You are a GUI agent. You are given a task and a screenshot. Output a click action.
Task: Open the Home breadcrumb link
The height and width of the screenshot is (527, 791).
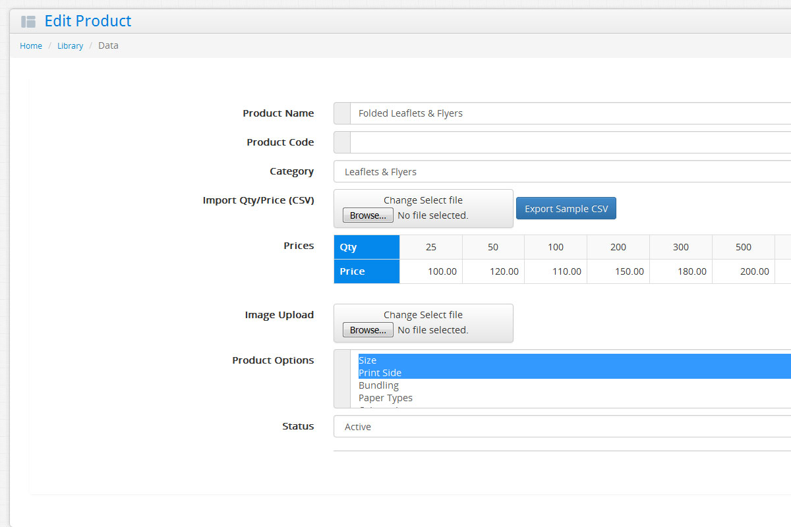[31, 46]
